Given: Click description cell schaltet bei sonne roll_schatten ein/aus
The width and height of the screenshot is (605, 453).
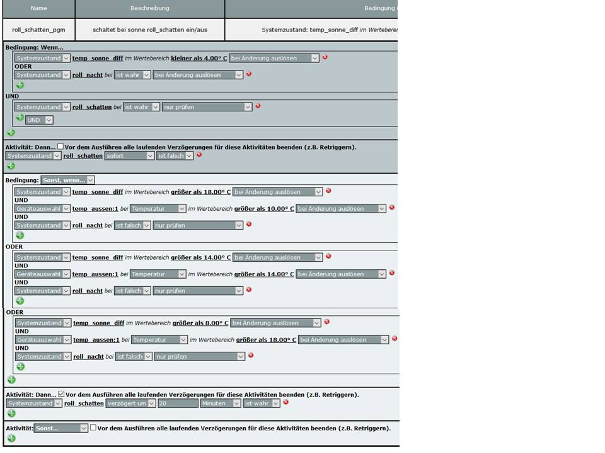Looking at the screenshot, I should point(150,30).
